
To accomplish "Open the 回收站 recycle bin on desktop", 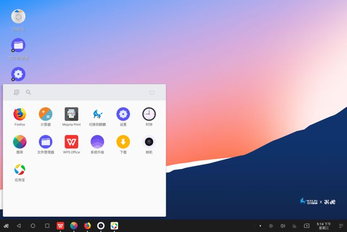I will (x=18, y=17).
